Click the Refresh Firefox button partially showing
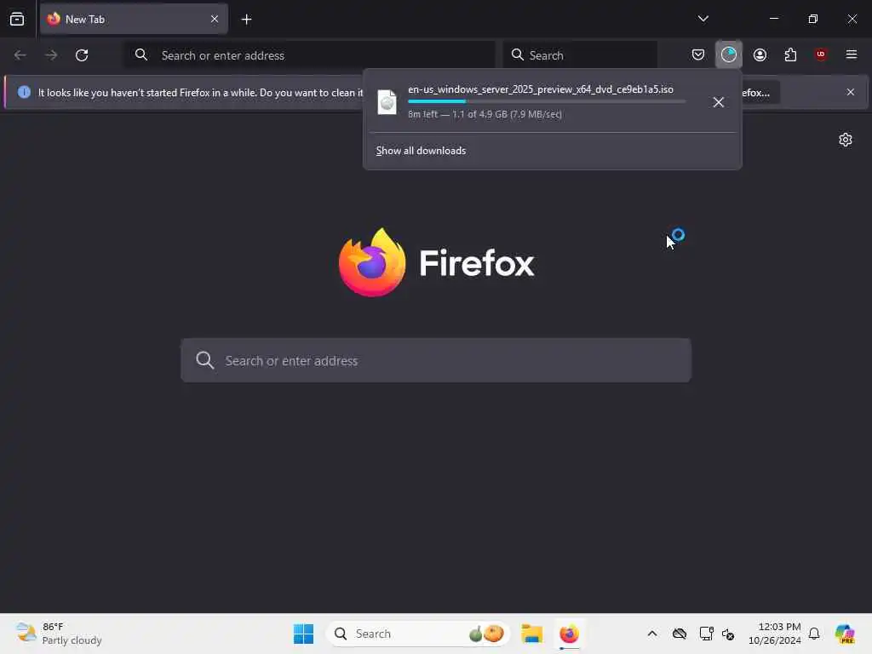The height and width of the screenshot is (654, 872). pyautogui.click(x=760, y=92)
